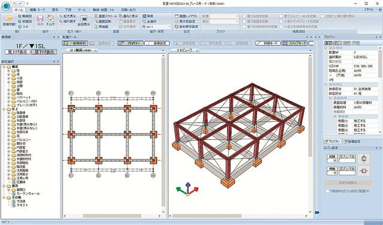The image size is (383, 225).
Task: Select the 3Dビュー view tab
Action: [184, 50]
